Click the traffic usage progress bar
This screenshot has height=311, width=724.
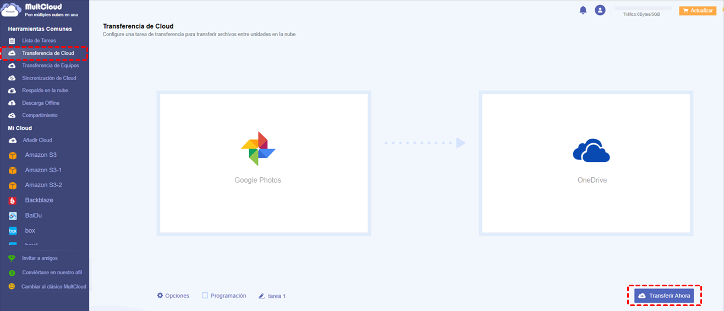coord(643,8)
